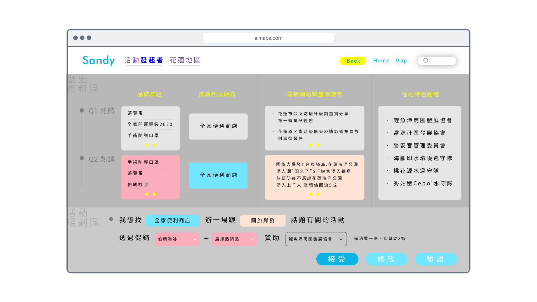This screenshot has height=302, width=537.
Task: Open the 花蓮地區 tab
Action: coord(185,60)
